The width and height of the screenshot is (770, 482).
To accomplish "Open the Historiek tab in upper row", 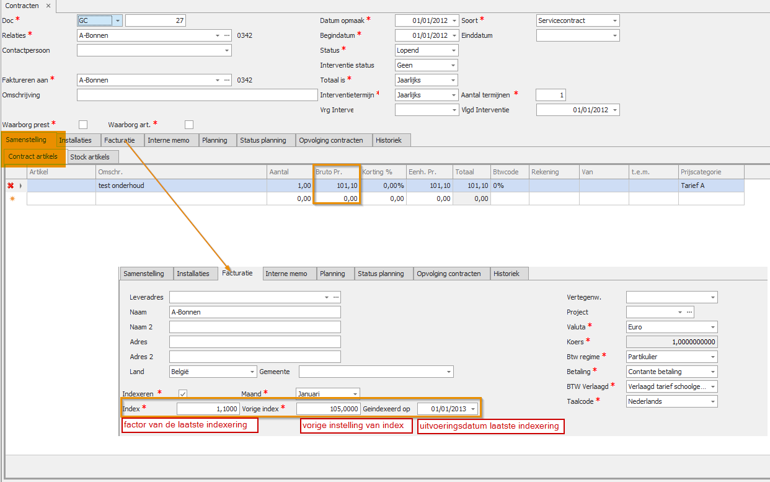I will tap(389, 140).
